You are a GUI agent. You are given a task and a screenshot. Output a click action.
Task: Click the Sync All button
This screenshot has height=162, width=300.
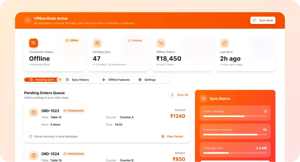click(179, 95)
